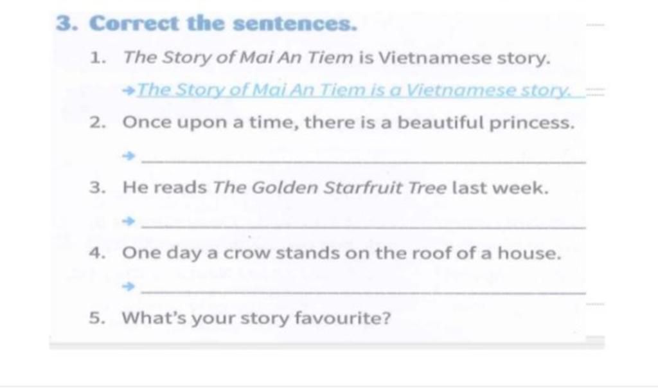This screenshot has width=658, height=389.
Task: Click the list number 2 marker
Action: [98, 122]
